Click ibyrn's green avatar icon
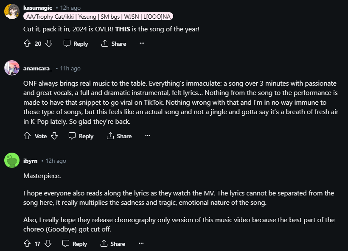 [11, 161]
